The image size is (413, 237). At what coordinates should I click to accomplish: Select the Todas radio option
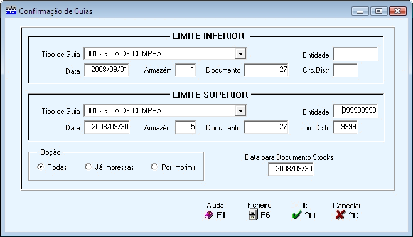click(41, 167)
